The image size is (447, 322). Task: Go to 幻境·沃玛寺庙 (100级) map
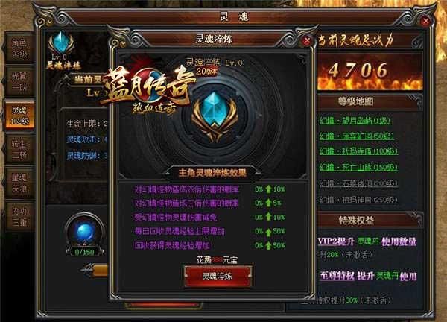point(358,151)
